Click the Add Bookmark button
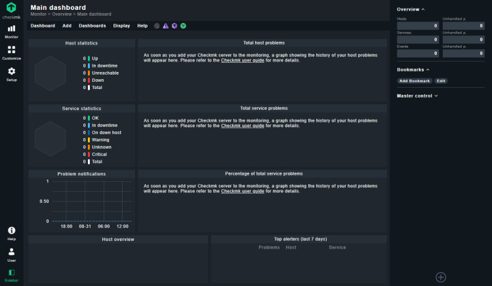This screenshot has width=492, height=286. 415,81
